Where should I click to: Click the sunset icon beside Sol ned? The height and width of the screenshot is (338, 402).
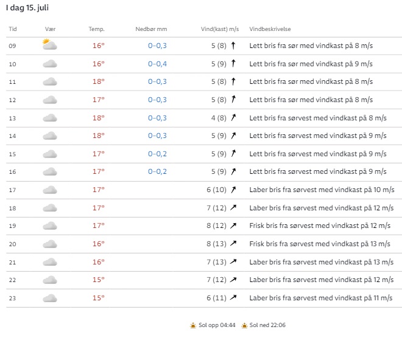(244, 325)
